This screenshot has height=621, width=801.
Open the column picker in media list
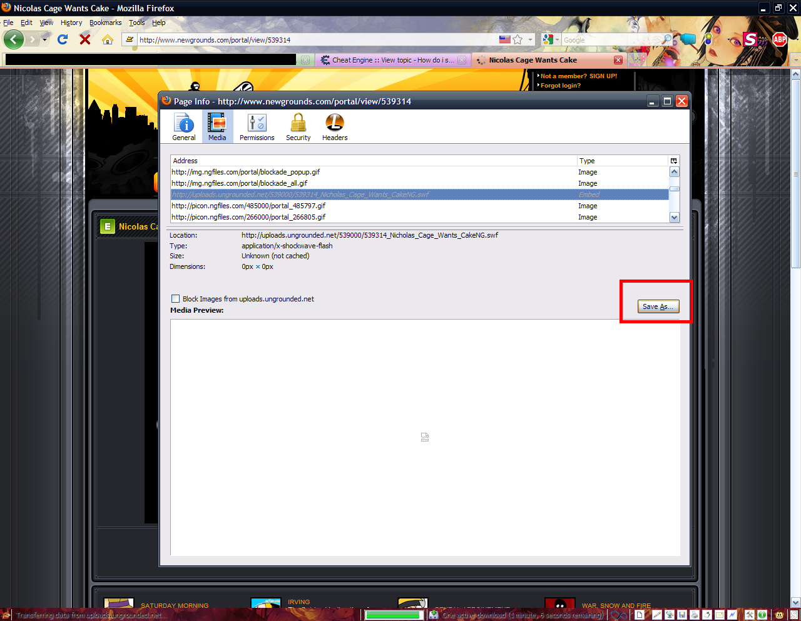pos(674,161)
